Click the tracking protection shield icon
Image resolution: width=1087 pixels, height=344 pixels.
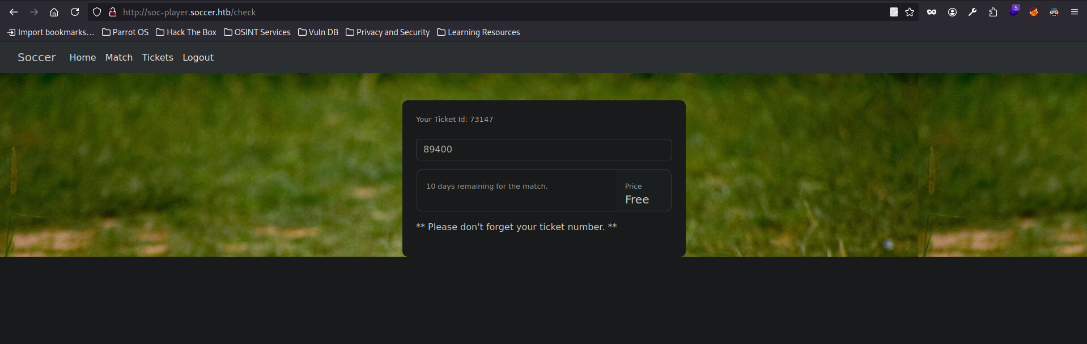point(97,12)
